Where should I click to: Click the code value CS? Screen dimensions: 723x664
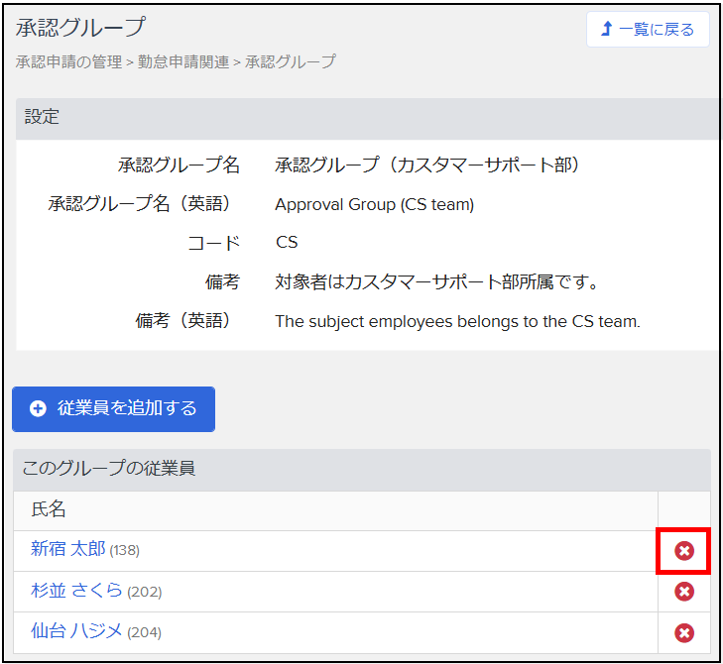(287, 243)
